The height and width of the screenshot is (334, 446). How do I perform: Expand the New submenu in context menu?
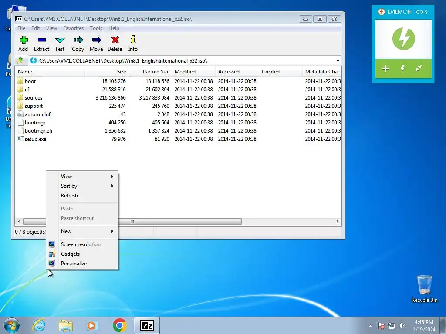tap(82, 231)
